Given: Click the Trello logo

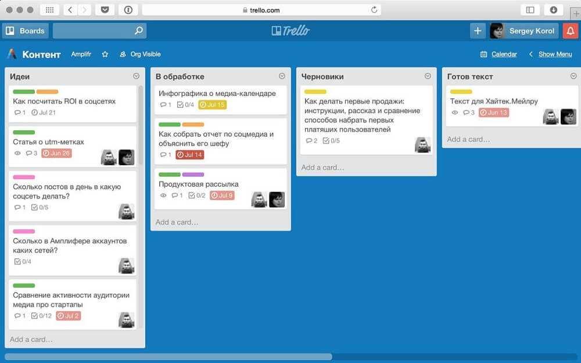Looking at the screenshot, I should point(290,31).
